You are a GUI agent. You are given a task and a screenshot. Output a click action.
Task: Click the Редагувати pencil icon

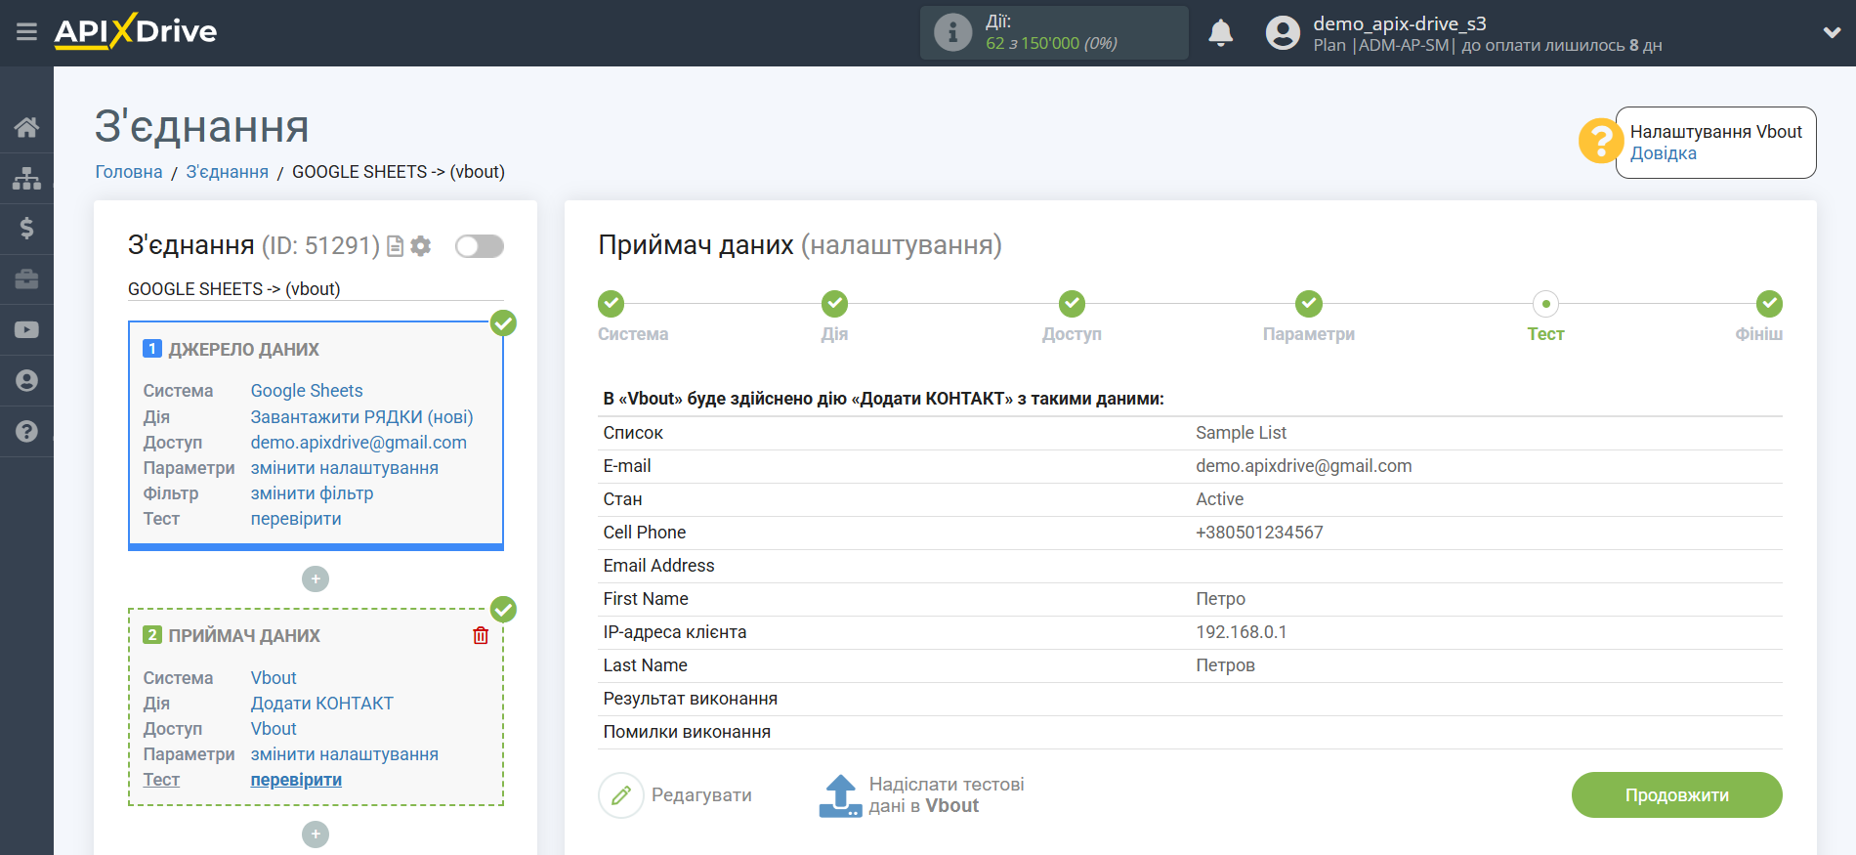tap(621, 795)
